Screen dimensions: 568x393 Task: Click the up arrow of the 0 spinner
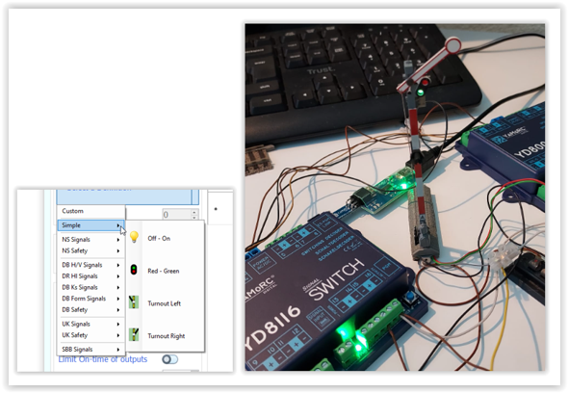click(194, 212)
